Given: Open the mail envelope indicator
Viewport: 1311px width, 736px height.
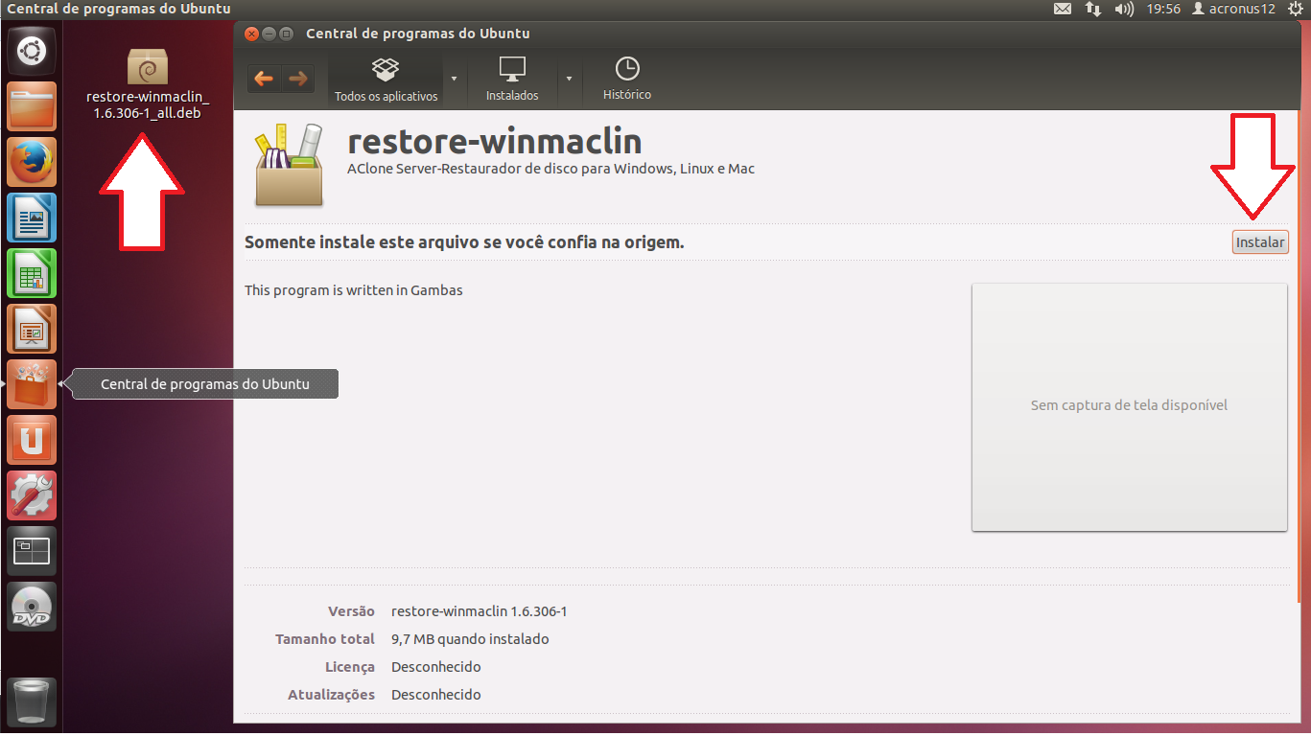Looking at the screenshot, I should [x=1063, y=9].
